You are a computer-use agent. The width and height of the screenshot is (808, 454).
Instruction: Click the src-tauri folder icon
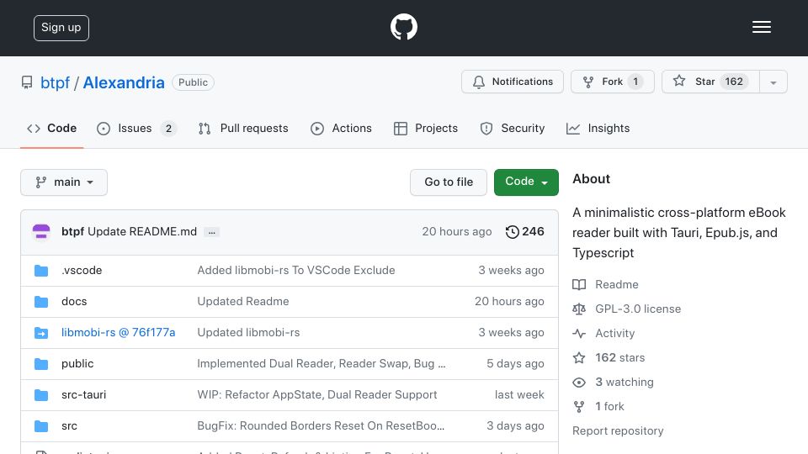pos(41,395)
